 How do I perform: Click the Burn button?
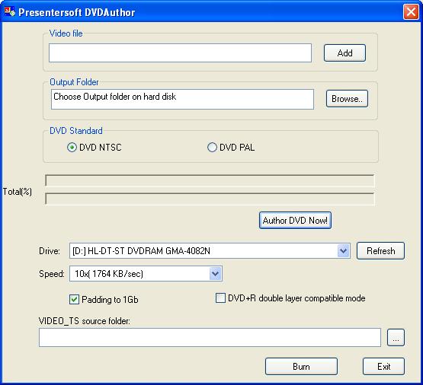click(301, 367)
